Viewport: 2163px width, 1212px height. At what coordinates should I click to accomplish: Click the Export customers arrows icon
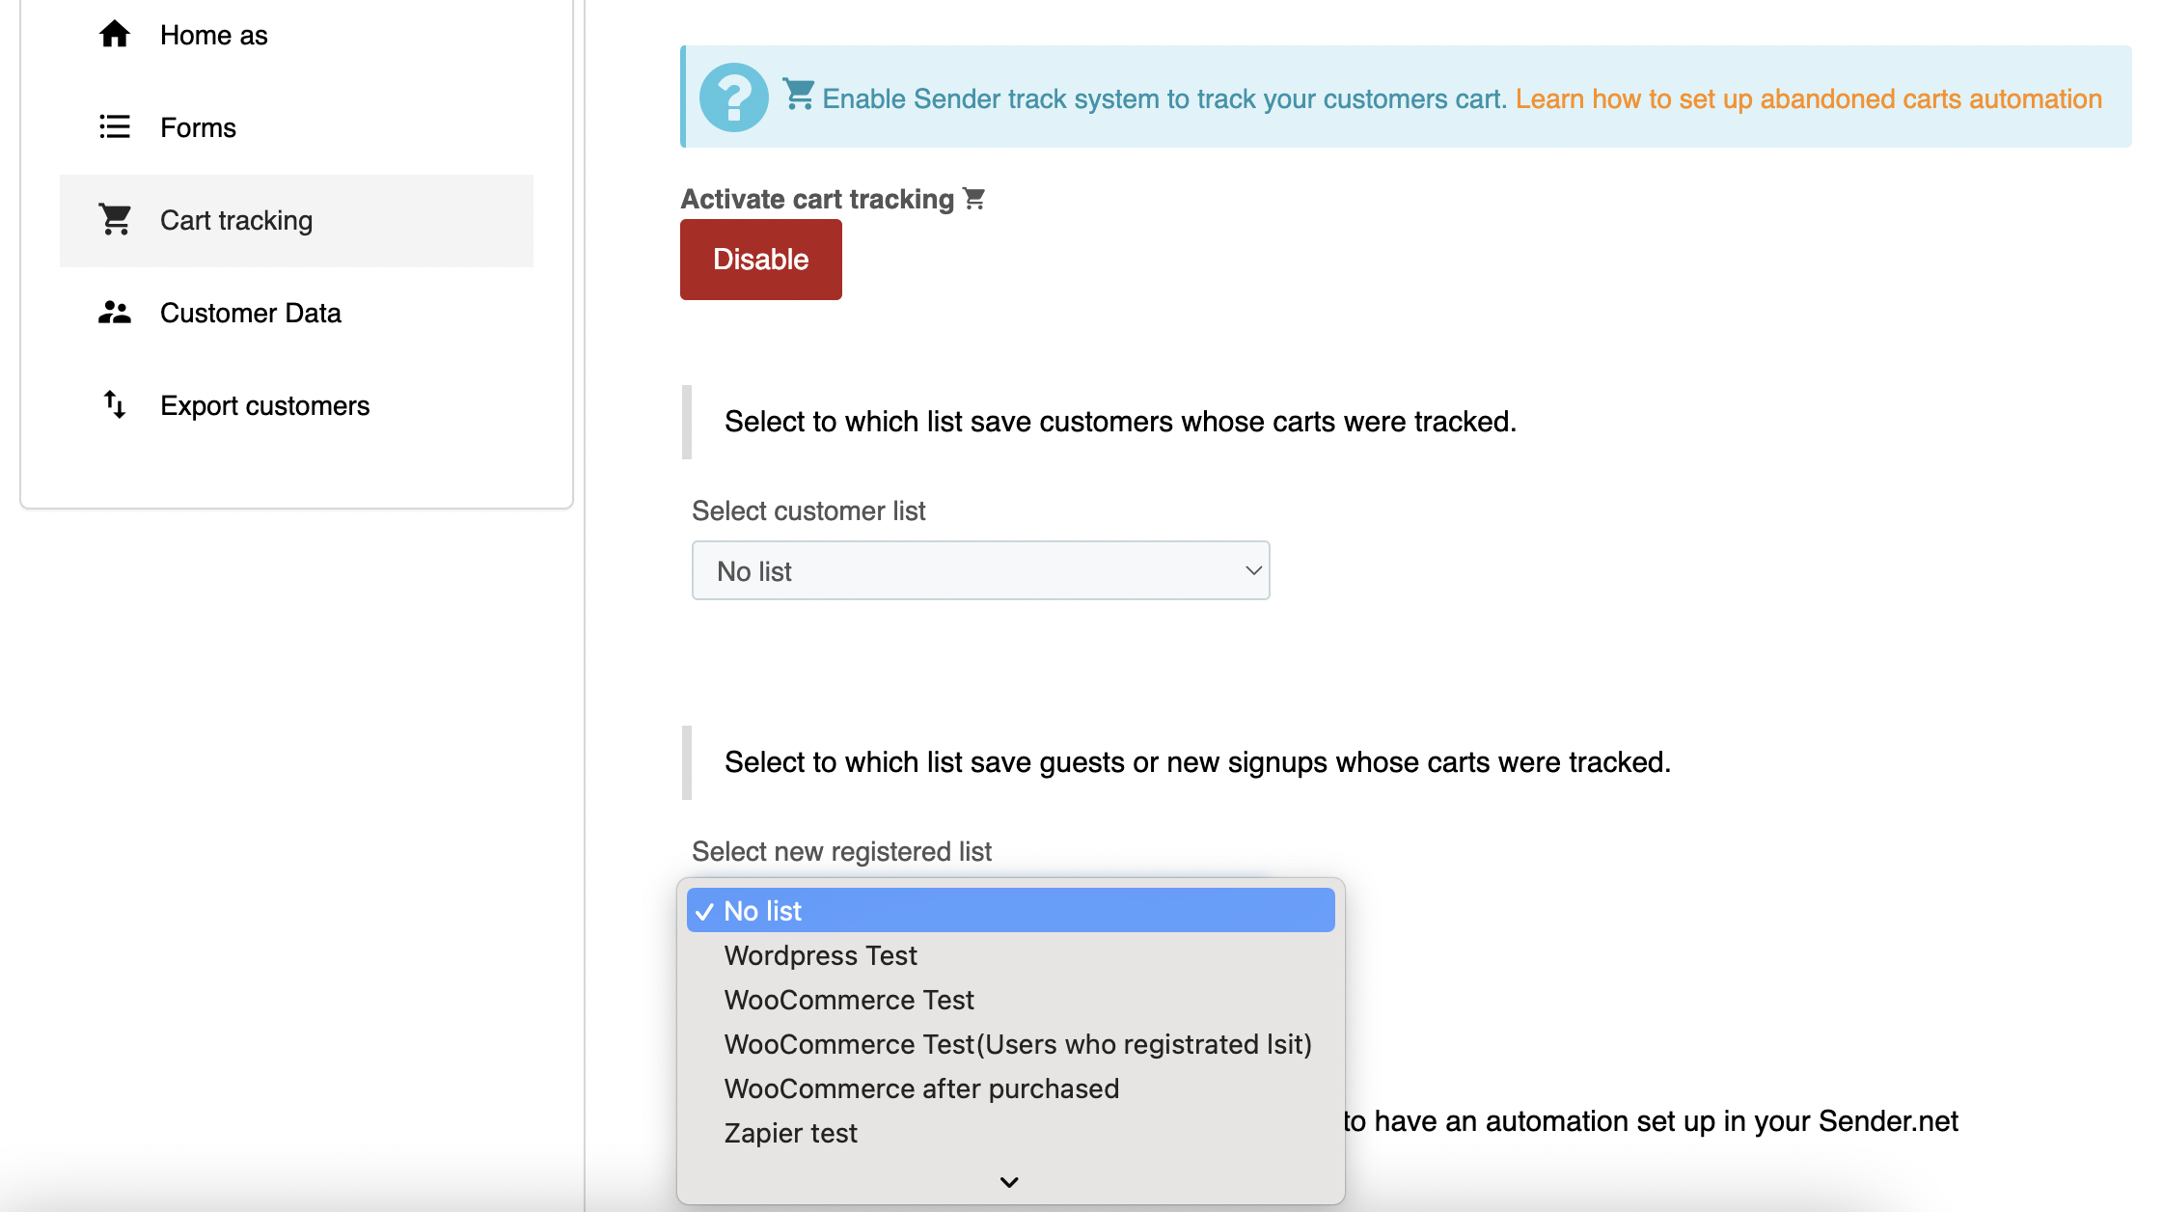click(115, 405)
